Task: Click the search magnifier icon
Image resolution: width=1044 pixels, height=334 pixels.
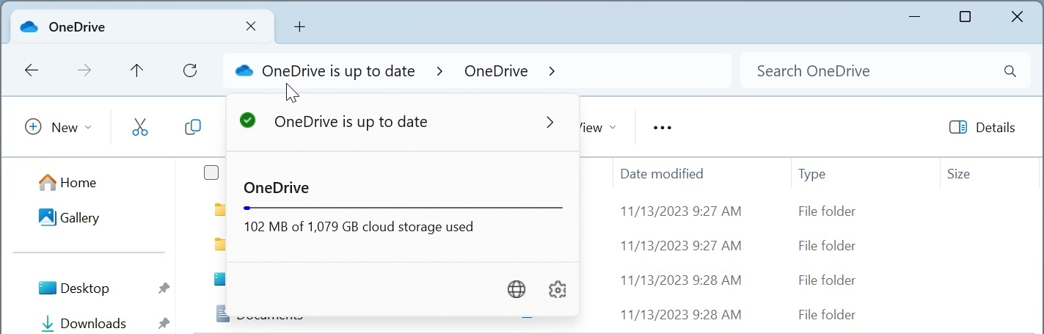Action: [1010, 71]
